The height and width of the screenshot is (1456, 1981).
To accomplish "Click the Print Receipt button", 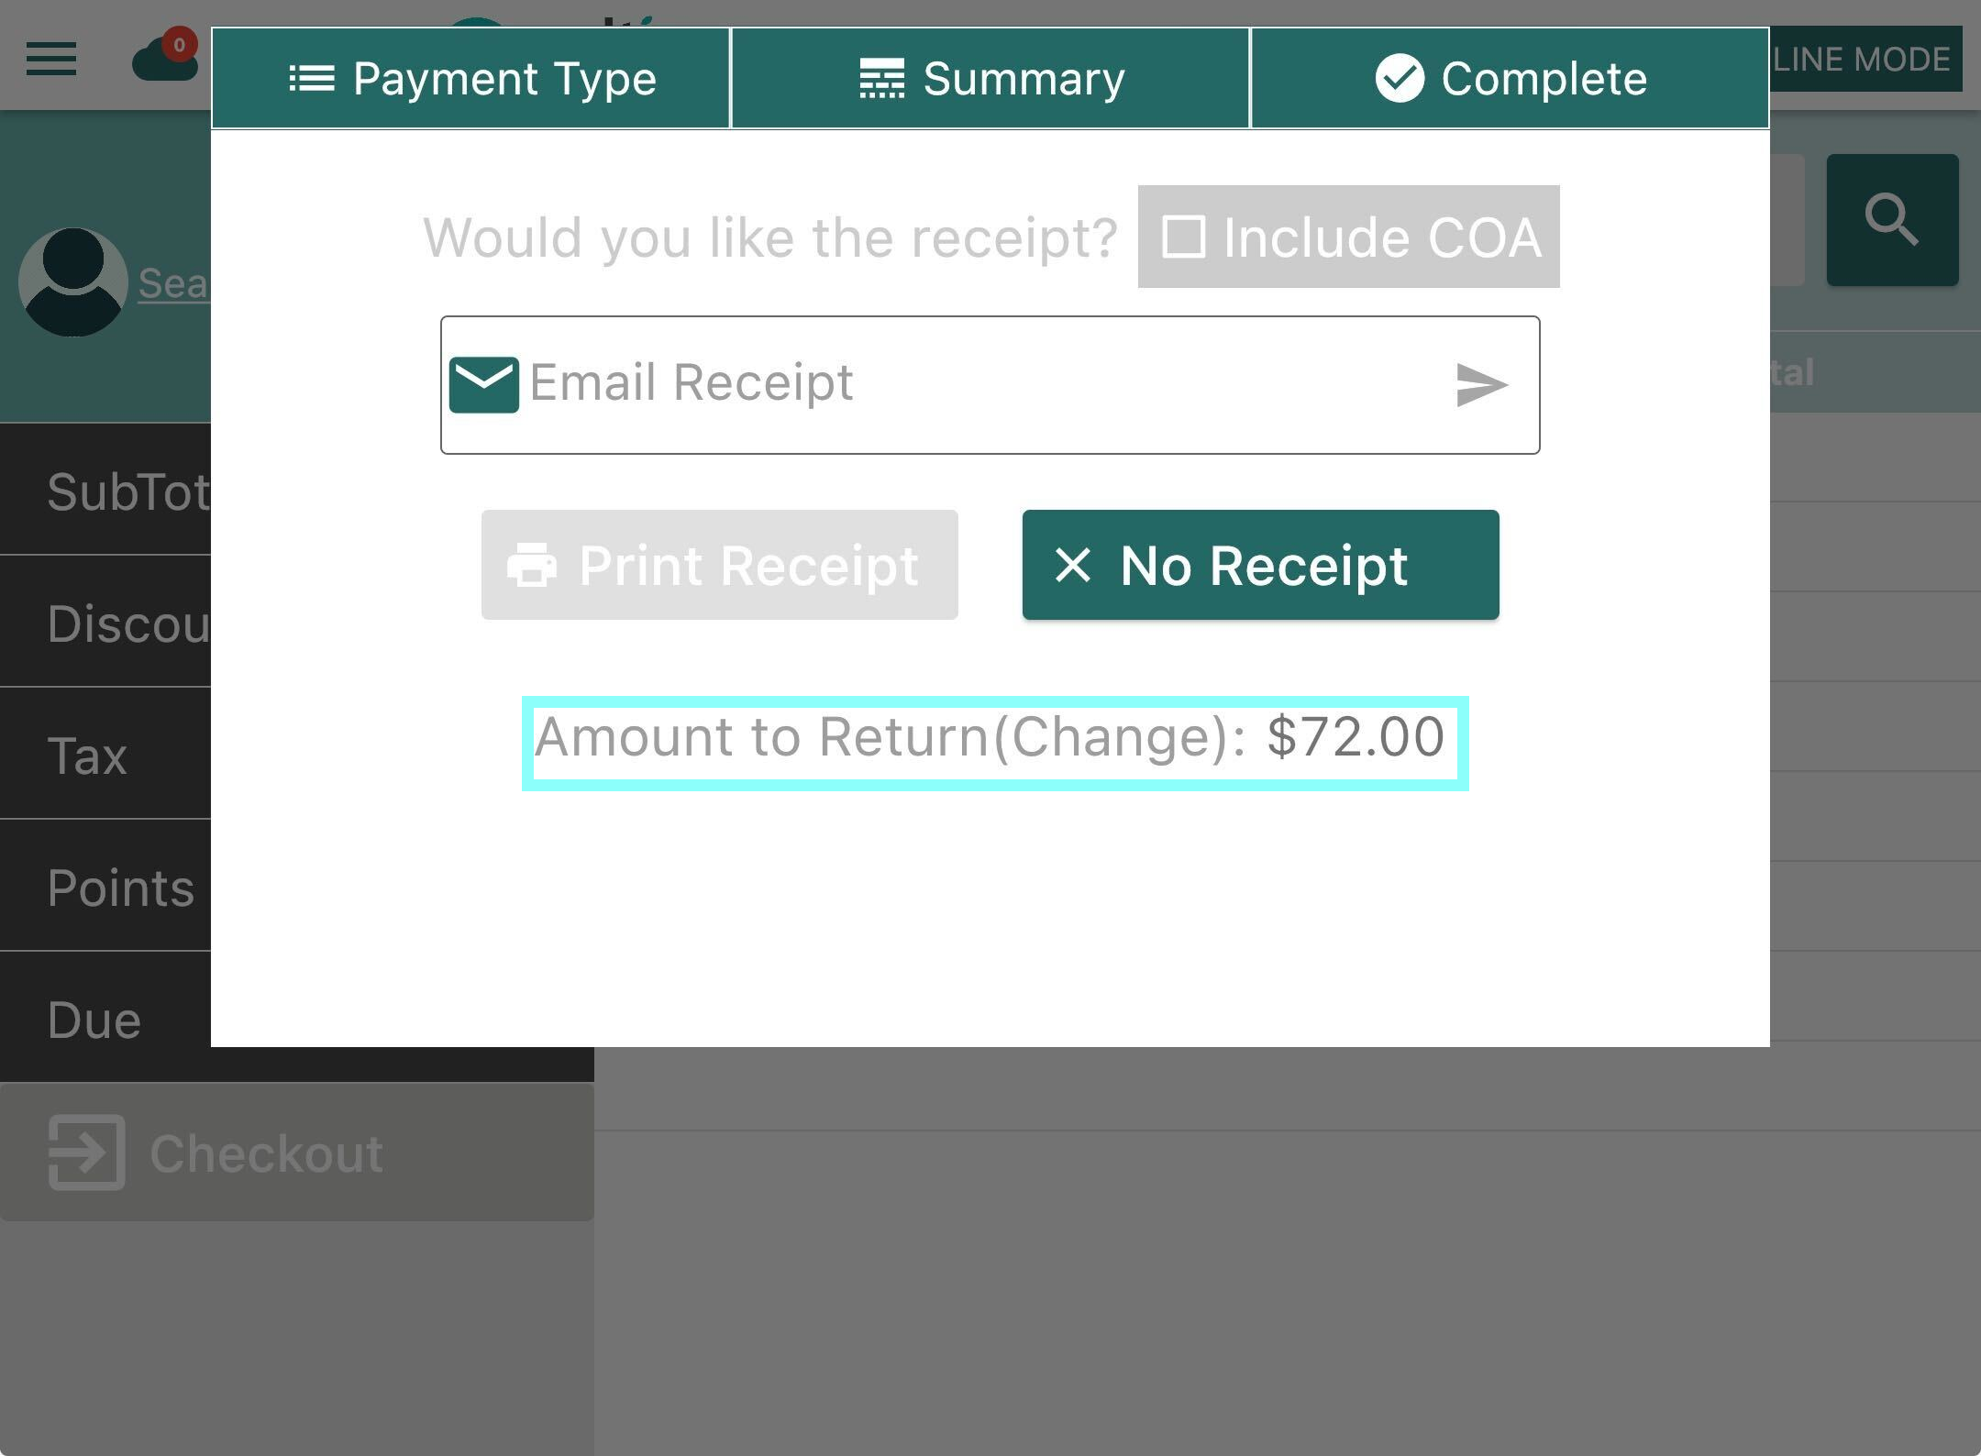I will [720, 565].
